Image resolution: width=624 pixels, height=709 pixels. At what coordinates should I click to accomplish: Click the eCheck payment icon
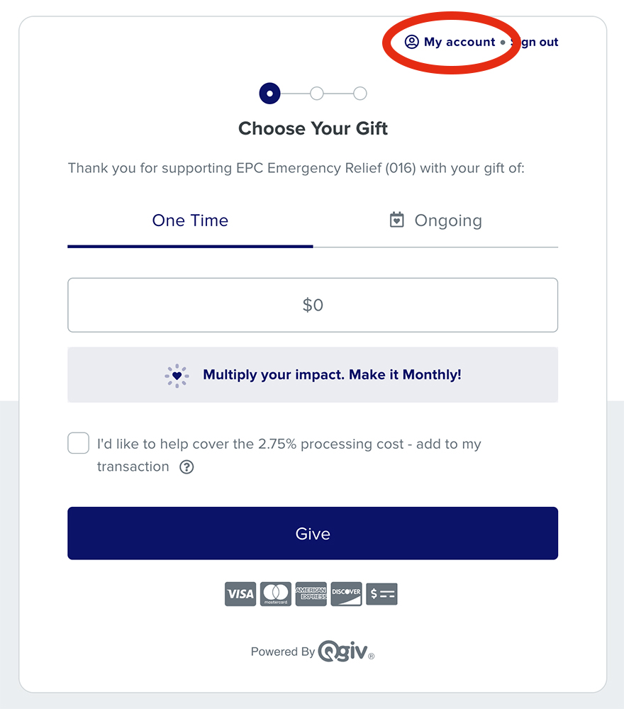pos(382,593)
